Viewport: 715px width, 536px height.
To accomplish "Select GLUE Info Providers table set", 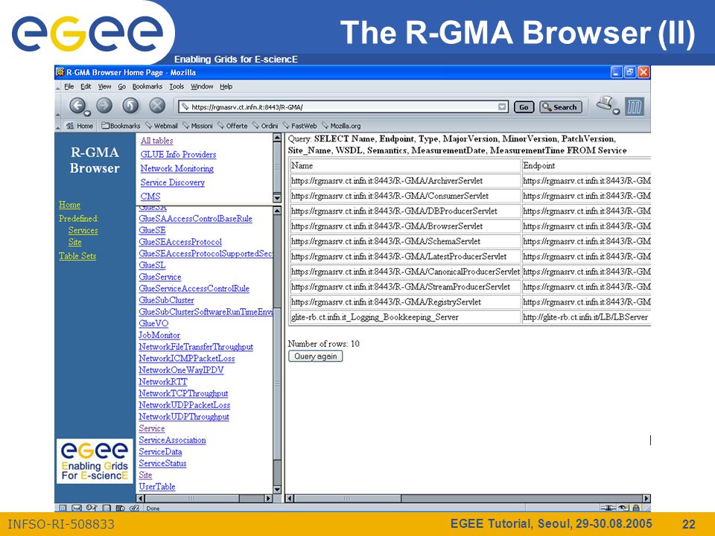I will [x=178, y=155].
